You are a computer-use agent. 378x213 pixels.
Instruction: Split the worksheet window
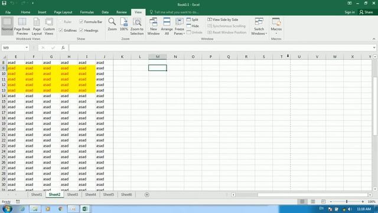click(193, 20)
